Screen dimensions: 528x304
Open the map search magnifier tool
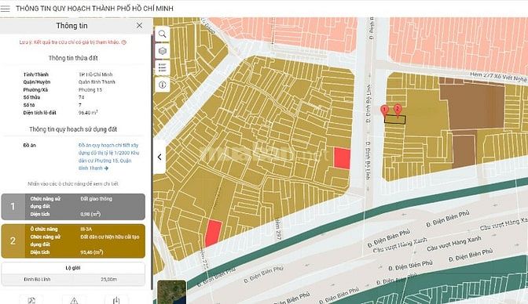tap(163, 34)
